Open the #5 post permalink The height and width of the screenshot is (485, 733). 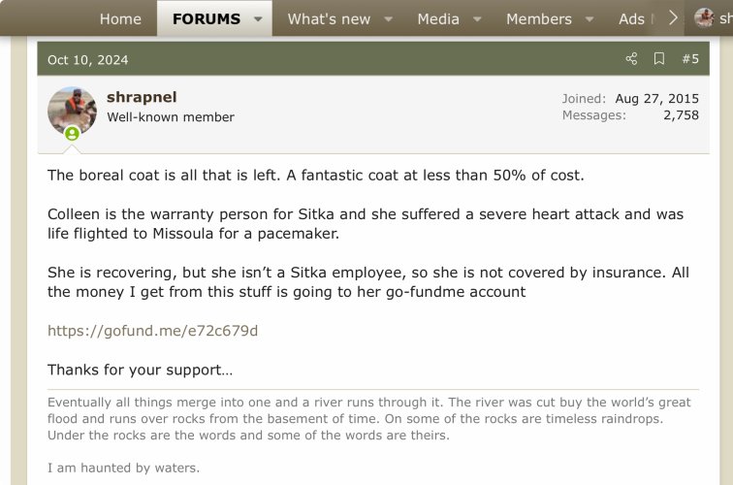[690, 59]
